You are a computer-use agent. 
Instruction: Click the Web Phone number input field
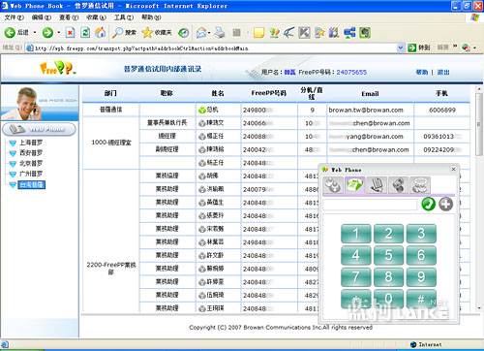[370, 205]
